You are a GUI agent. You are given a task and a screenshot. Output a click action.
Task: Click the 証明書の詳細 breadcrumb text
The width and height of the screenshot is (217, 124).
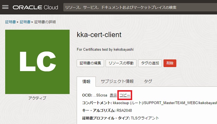coord(45,22)
